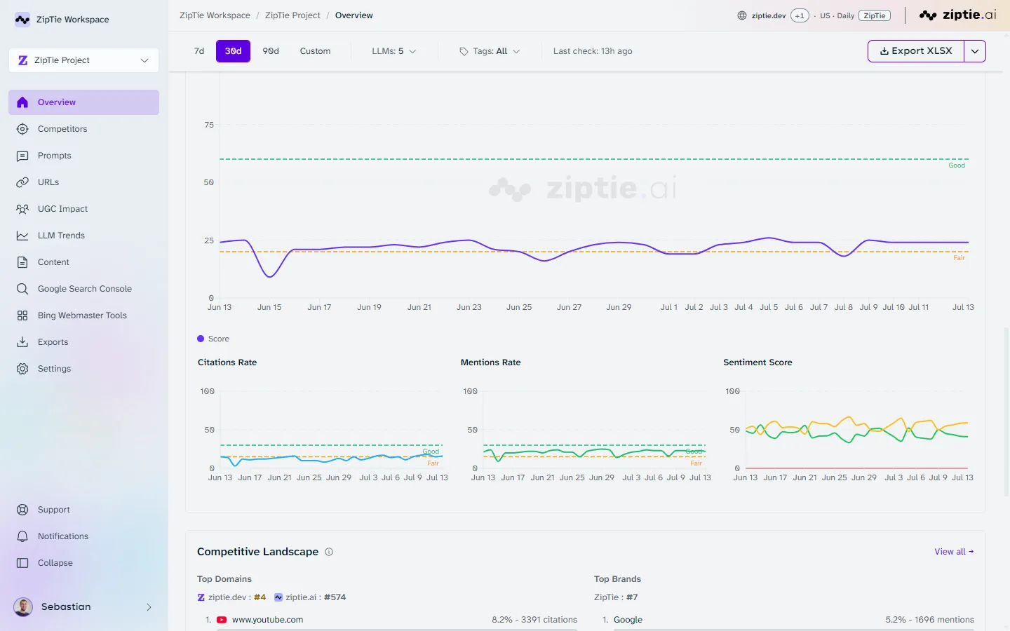Click the LLM Trends chart icon
The image size is (1010, 631).
point(22,236)
